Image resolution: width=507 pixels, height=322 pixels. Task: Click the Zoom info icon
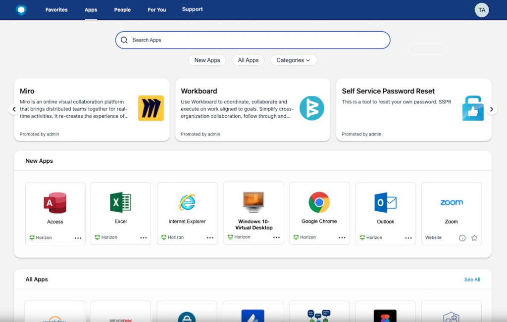[462, 238]
